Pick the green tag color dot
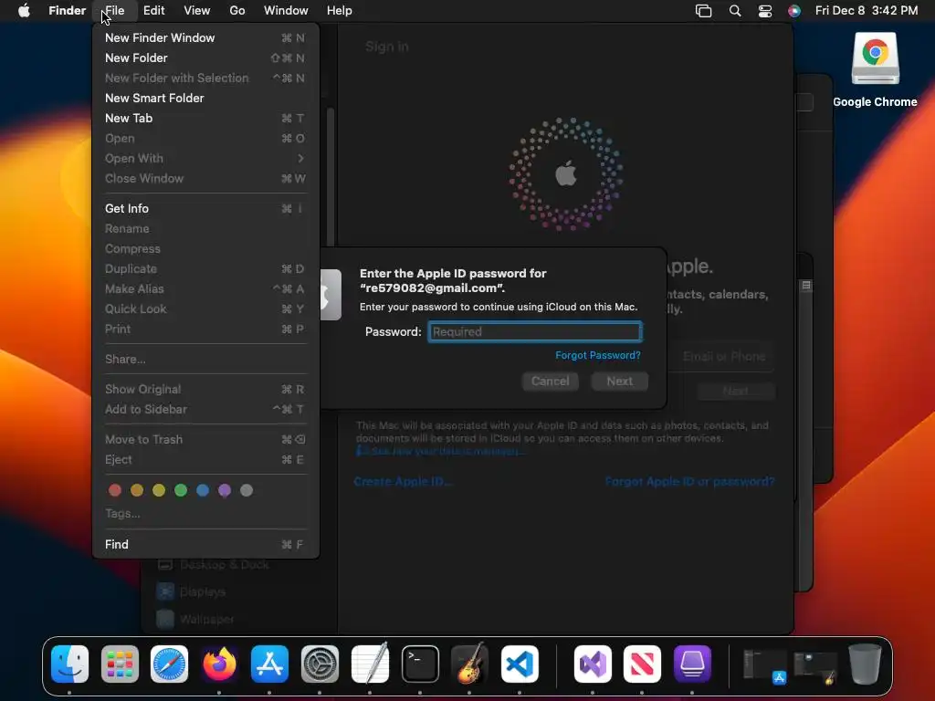 point(181,490)
